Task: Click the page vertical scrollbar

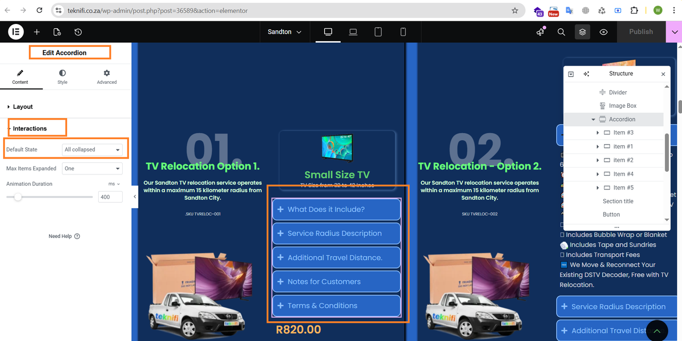Action: point(680,106)
